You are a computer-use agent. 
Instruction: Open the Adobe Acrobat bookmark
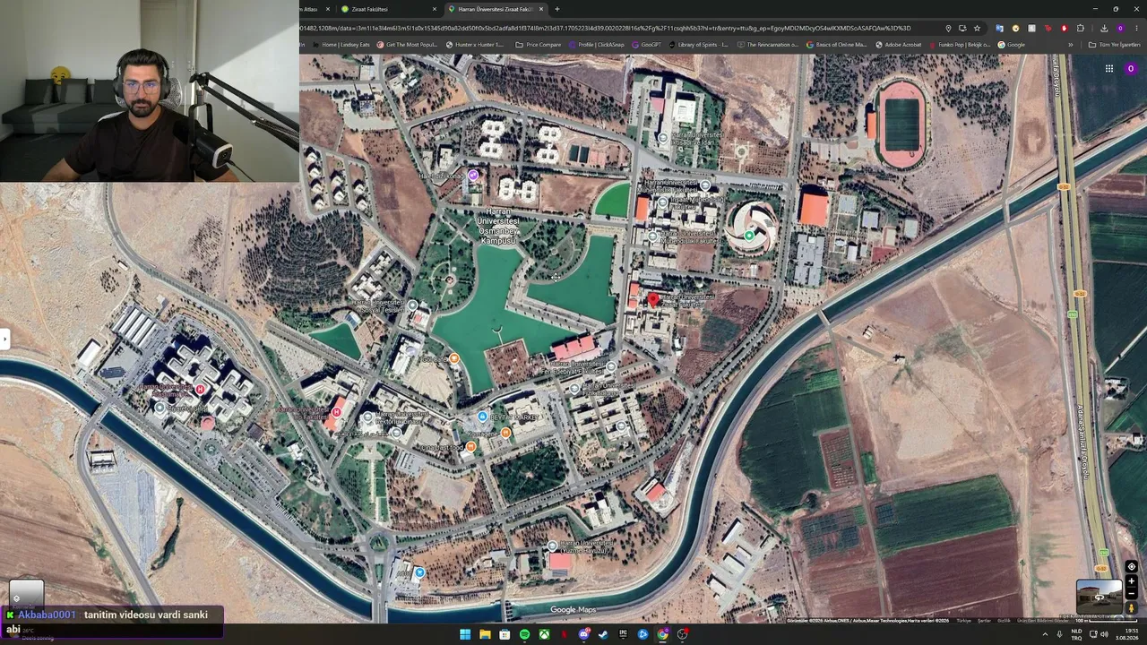coord(899,45)
